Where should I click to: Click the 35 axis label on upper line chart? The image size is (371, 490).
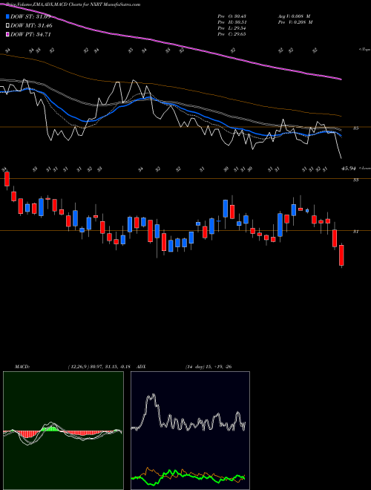click(355, 128)
